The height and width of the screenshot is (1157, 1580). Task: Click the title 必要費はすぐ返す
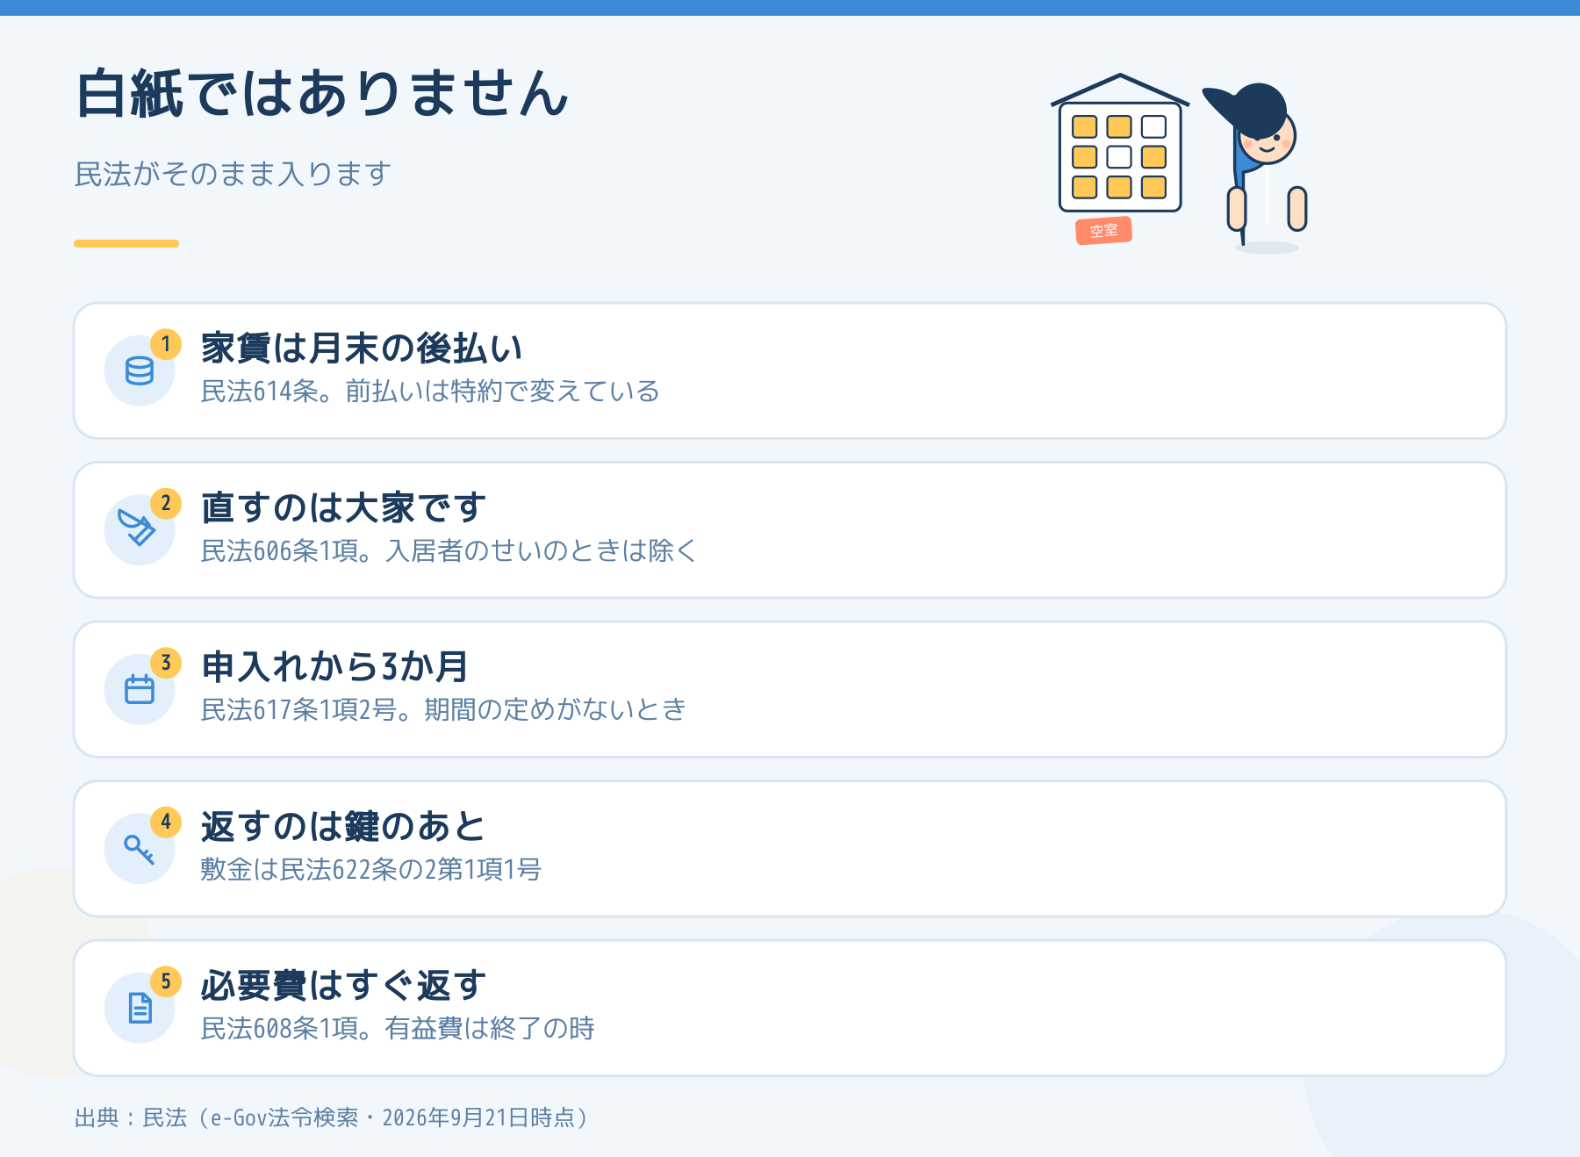[x=343, y=986]
